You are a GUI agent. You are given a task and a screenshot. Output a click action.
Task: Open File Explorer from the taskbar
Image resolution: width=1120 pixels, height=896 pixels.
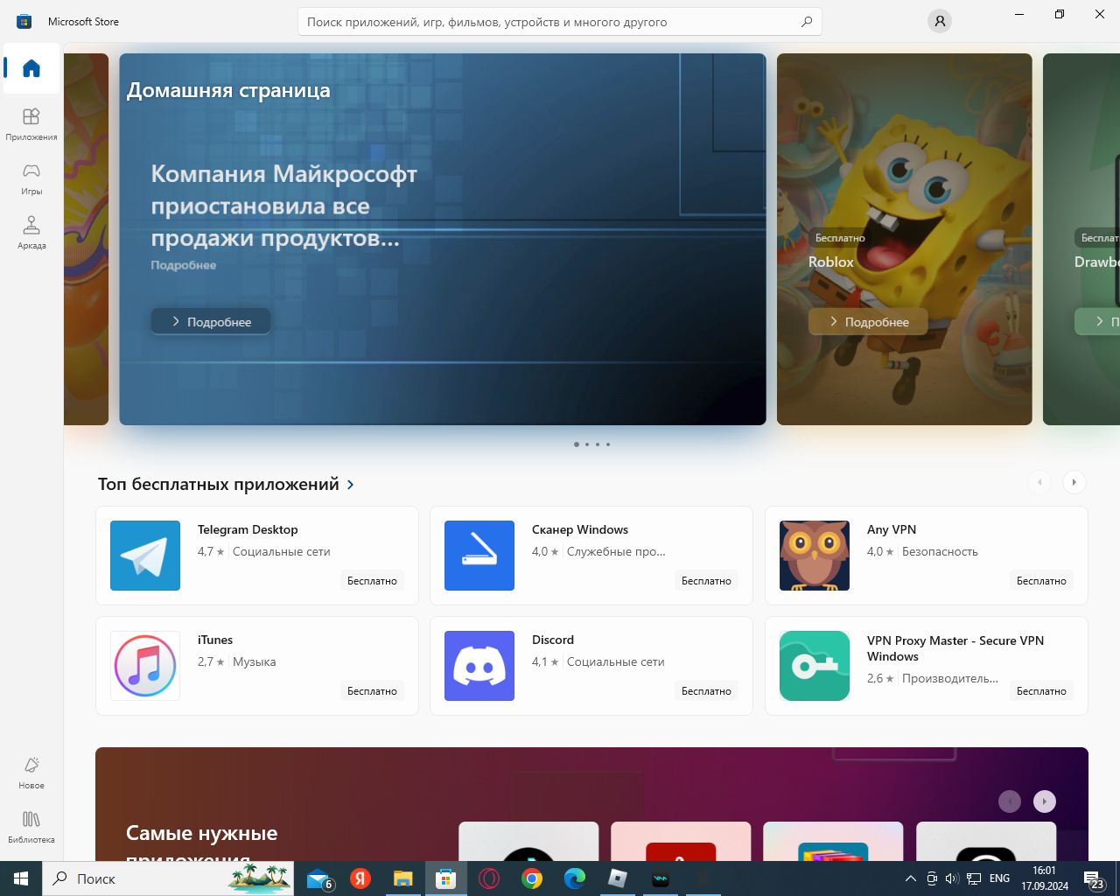coord(402,878)
